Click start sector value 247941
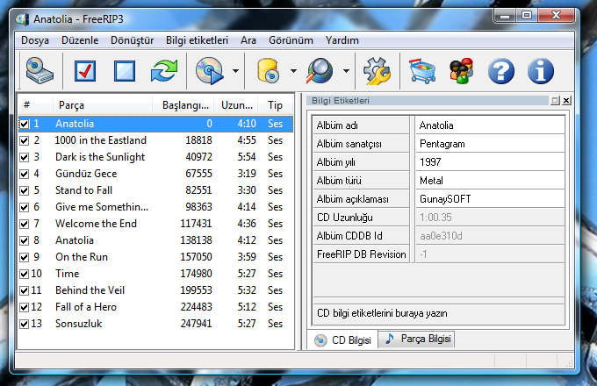Image resolution: width=597 pixels, height=386 pixels. (x=196, y=324)
